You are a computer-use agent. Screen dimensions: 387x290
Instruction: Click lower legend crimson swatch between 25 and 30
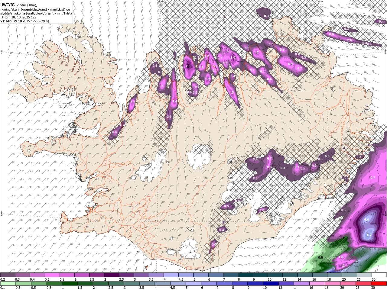[364, 283]
